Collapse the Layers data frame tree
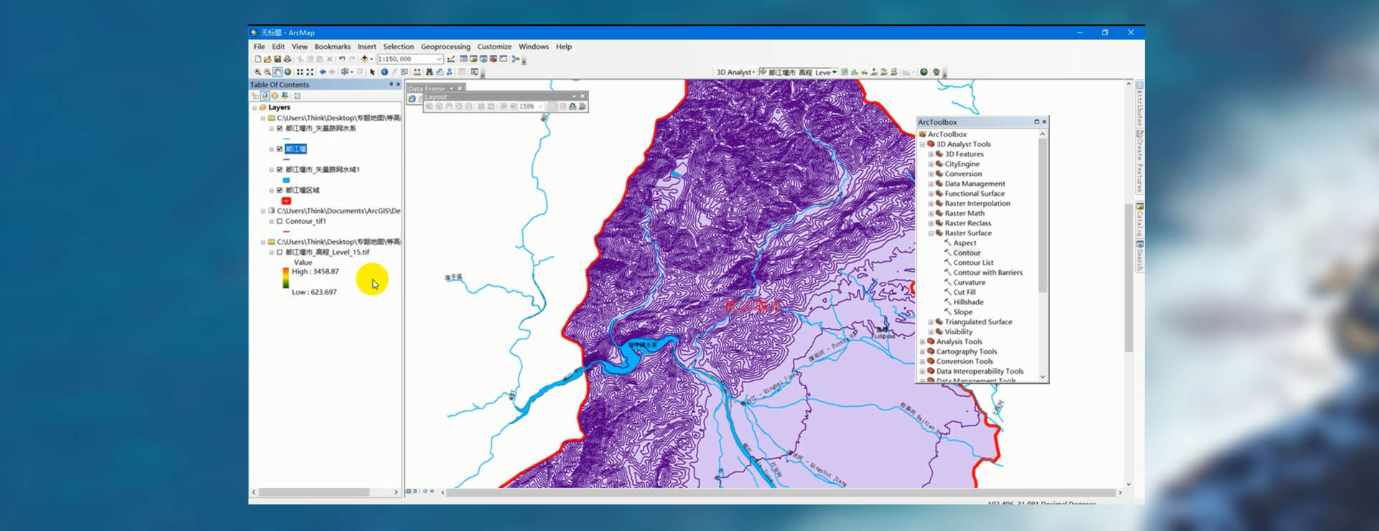The width and height of the screenshot is (1379, 531). click(x=254, y=108)
